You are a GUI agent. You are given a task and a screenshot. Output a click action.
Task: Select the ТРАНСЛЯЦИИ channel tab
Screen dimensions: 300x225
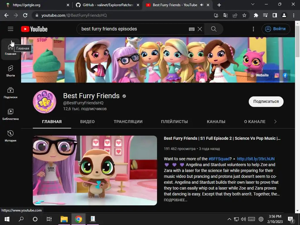128,122
